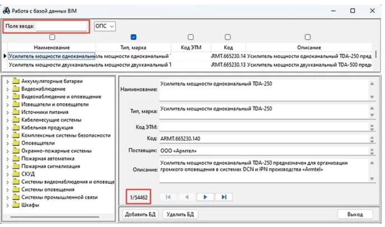Open the ОПС dropdown list
This screenshot has height=227, width=385.
coord(105,26)
